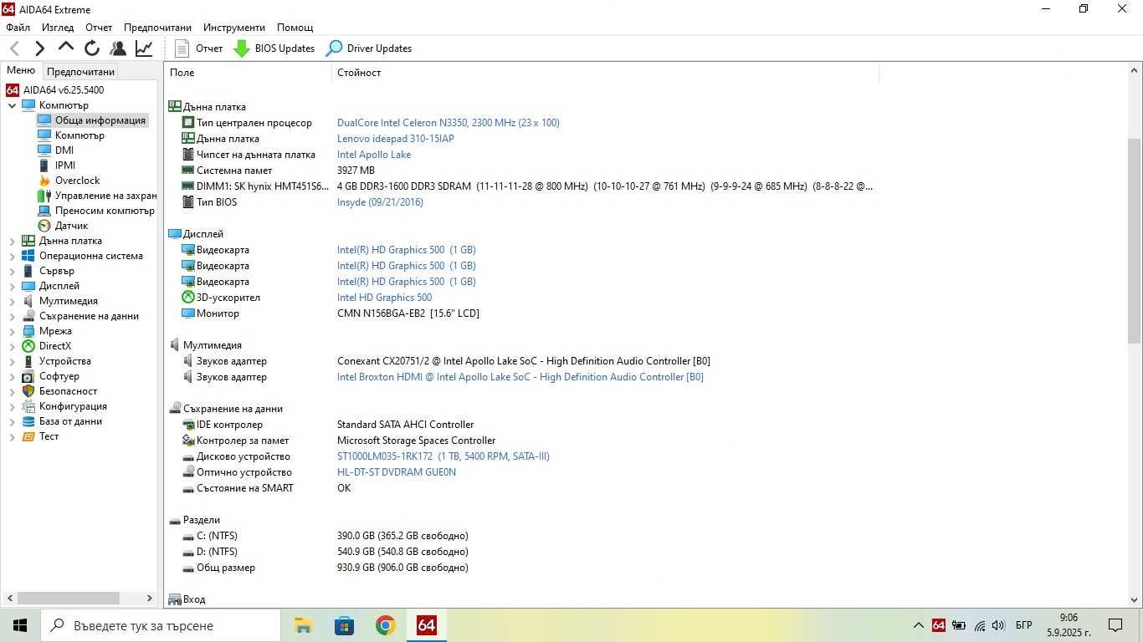Expand the DirectX tree node

[x=13, y=346]
